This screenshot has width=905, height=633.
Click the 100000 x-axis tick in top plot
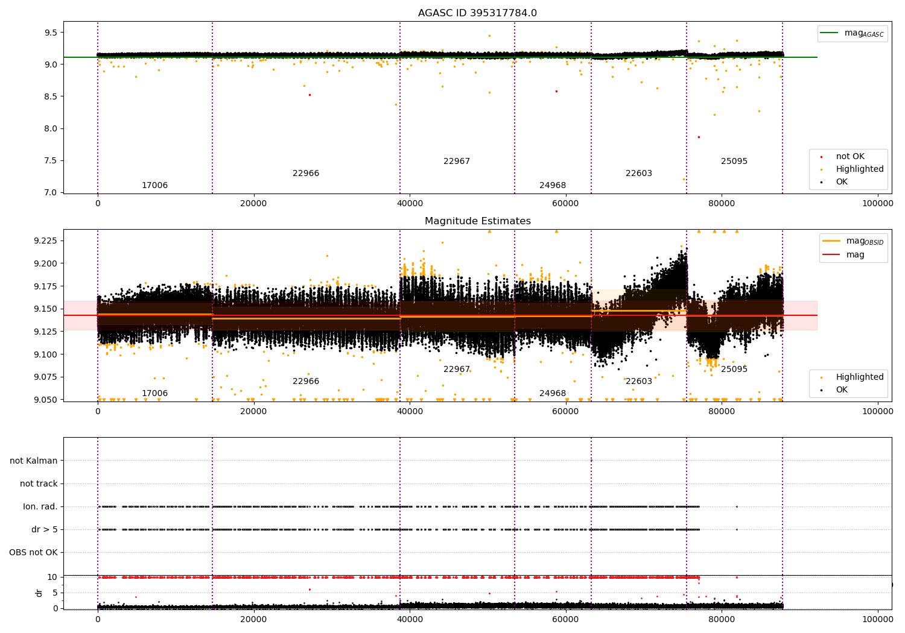[878, 204]
